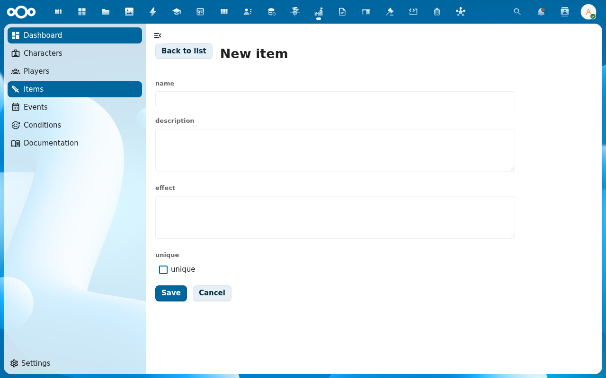Open Conditions in the sidebar
Image resolution: width=606 pixels, height=378 pixels.
tap(75, 125)
